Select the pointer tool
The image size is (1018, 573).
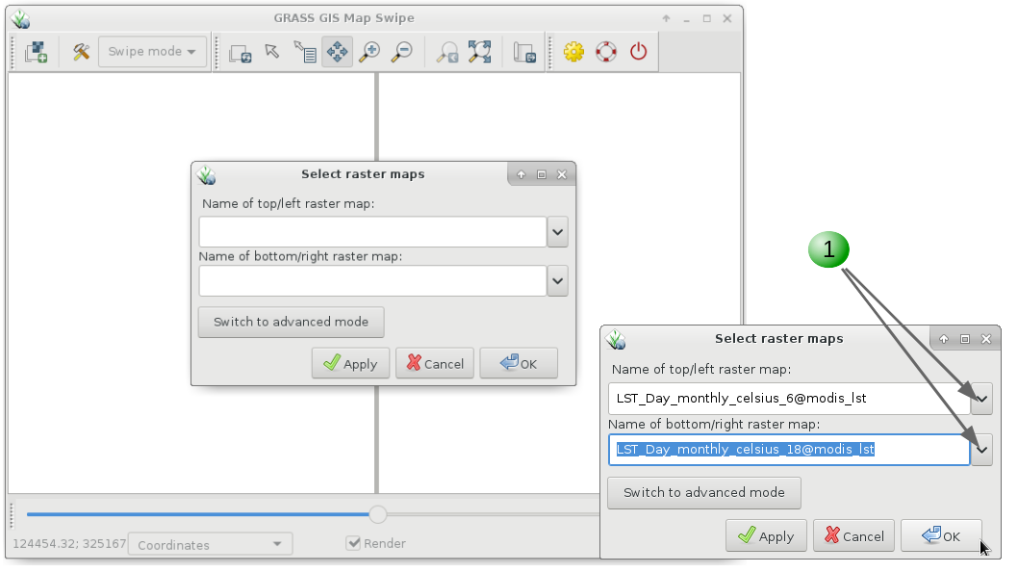pos(272,51)
